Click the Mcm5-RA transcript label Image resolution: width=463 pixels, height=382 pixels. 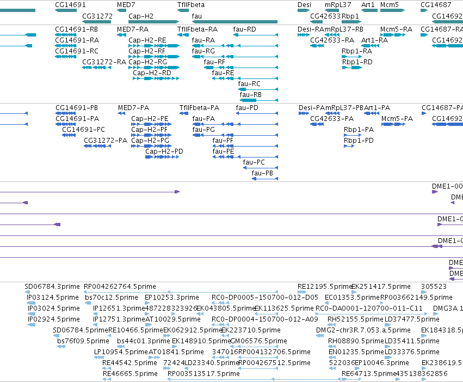396,29
